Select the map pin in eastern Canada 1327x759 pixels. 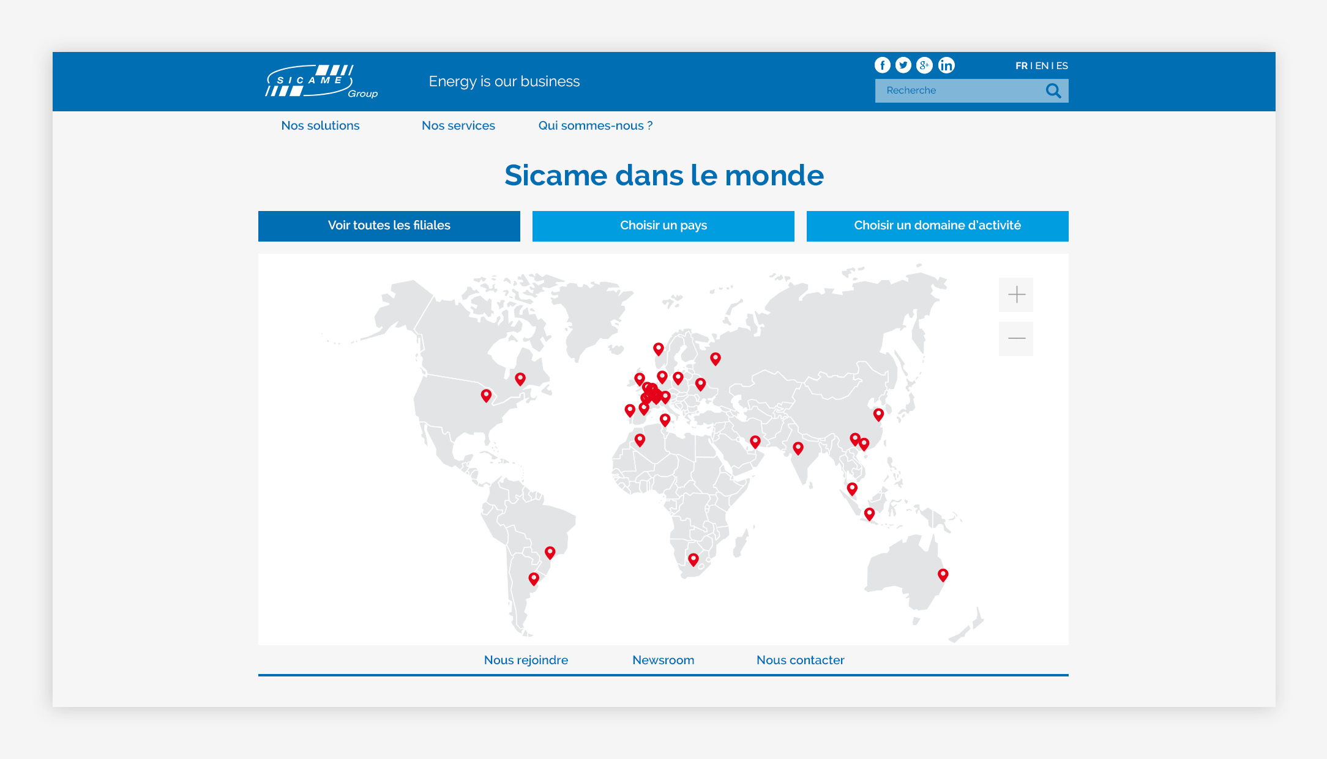[x=520, y=379]
